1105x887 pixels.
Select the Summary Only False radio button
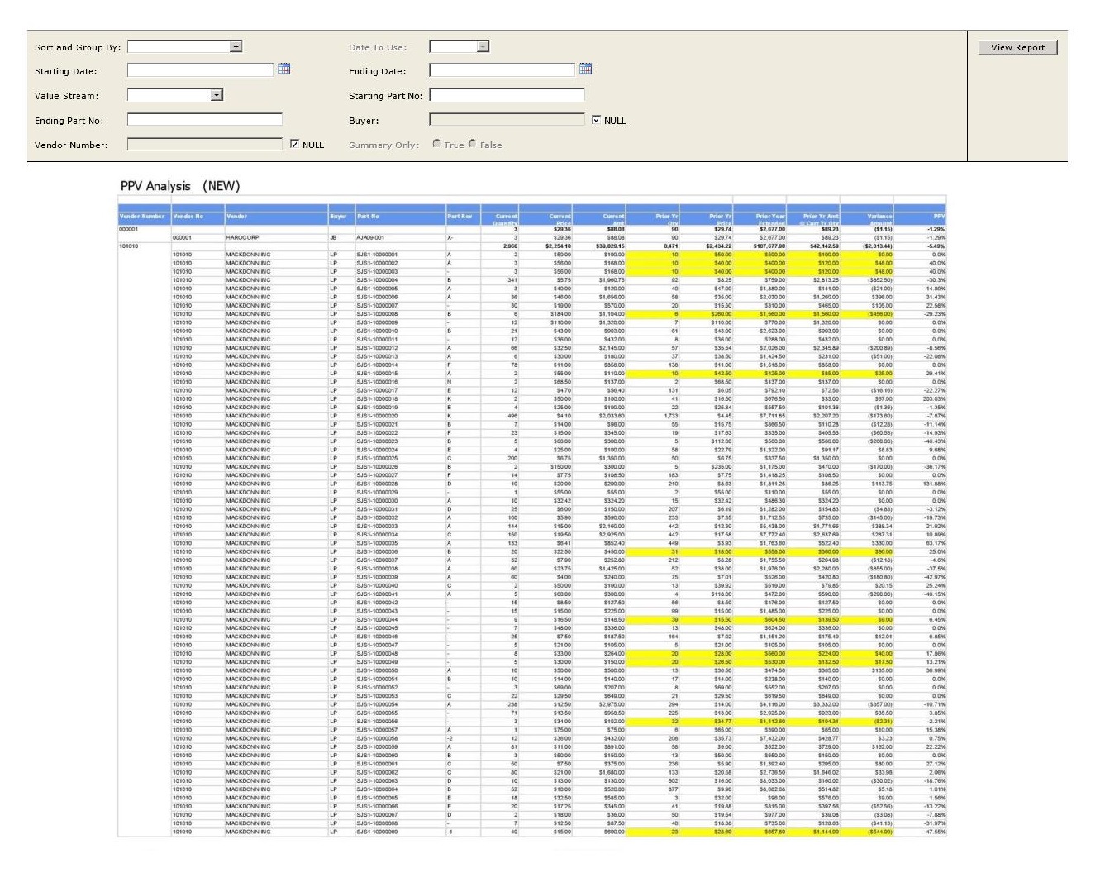pyautogui.click(x=473, y=144)
